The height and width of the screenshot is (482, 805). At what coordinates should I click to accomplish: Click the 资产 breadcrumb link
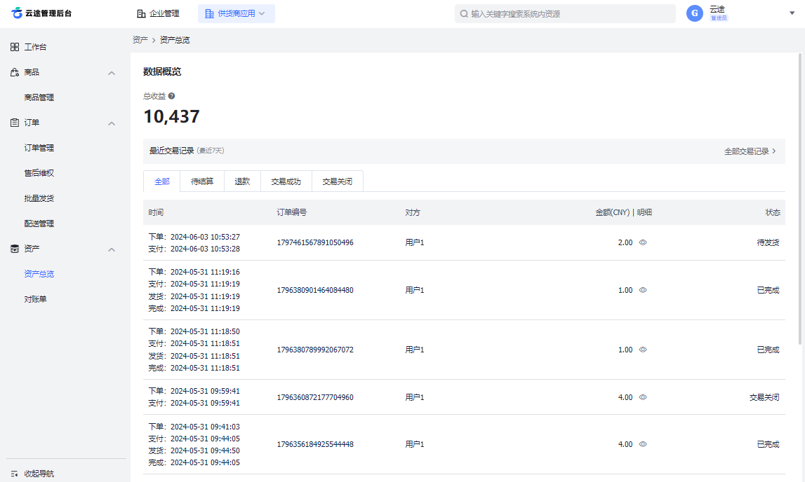[140, 40]
